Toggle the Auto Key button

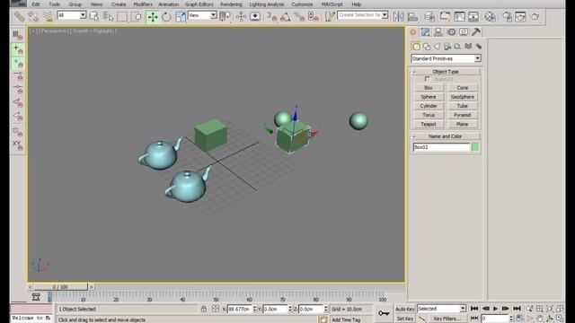pos(405,309)
